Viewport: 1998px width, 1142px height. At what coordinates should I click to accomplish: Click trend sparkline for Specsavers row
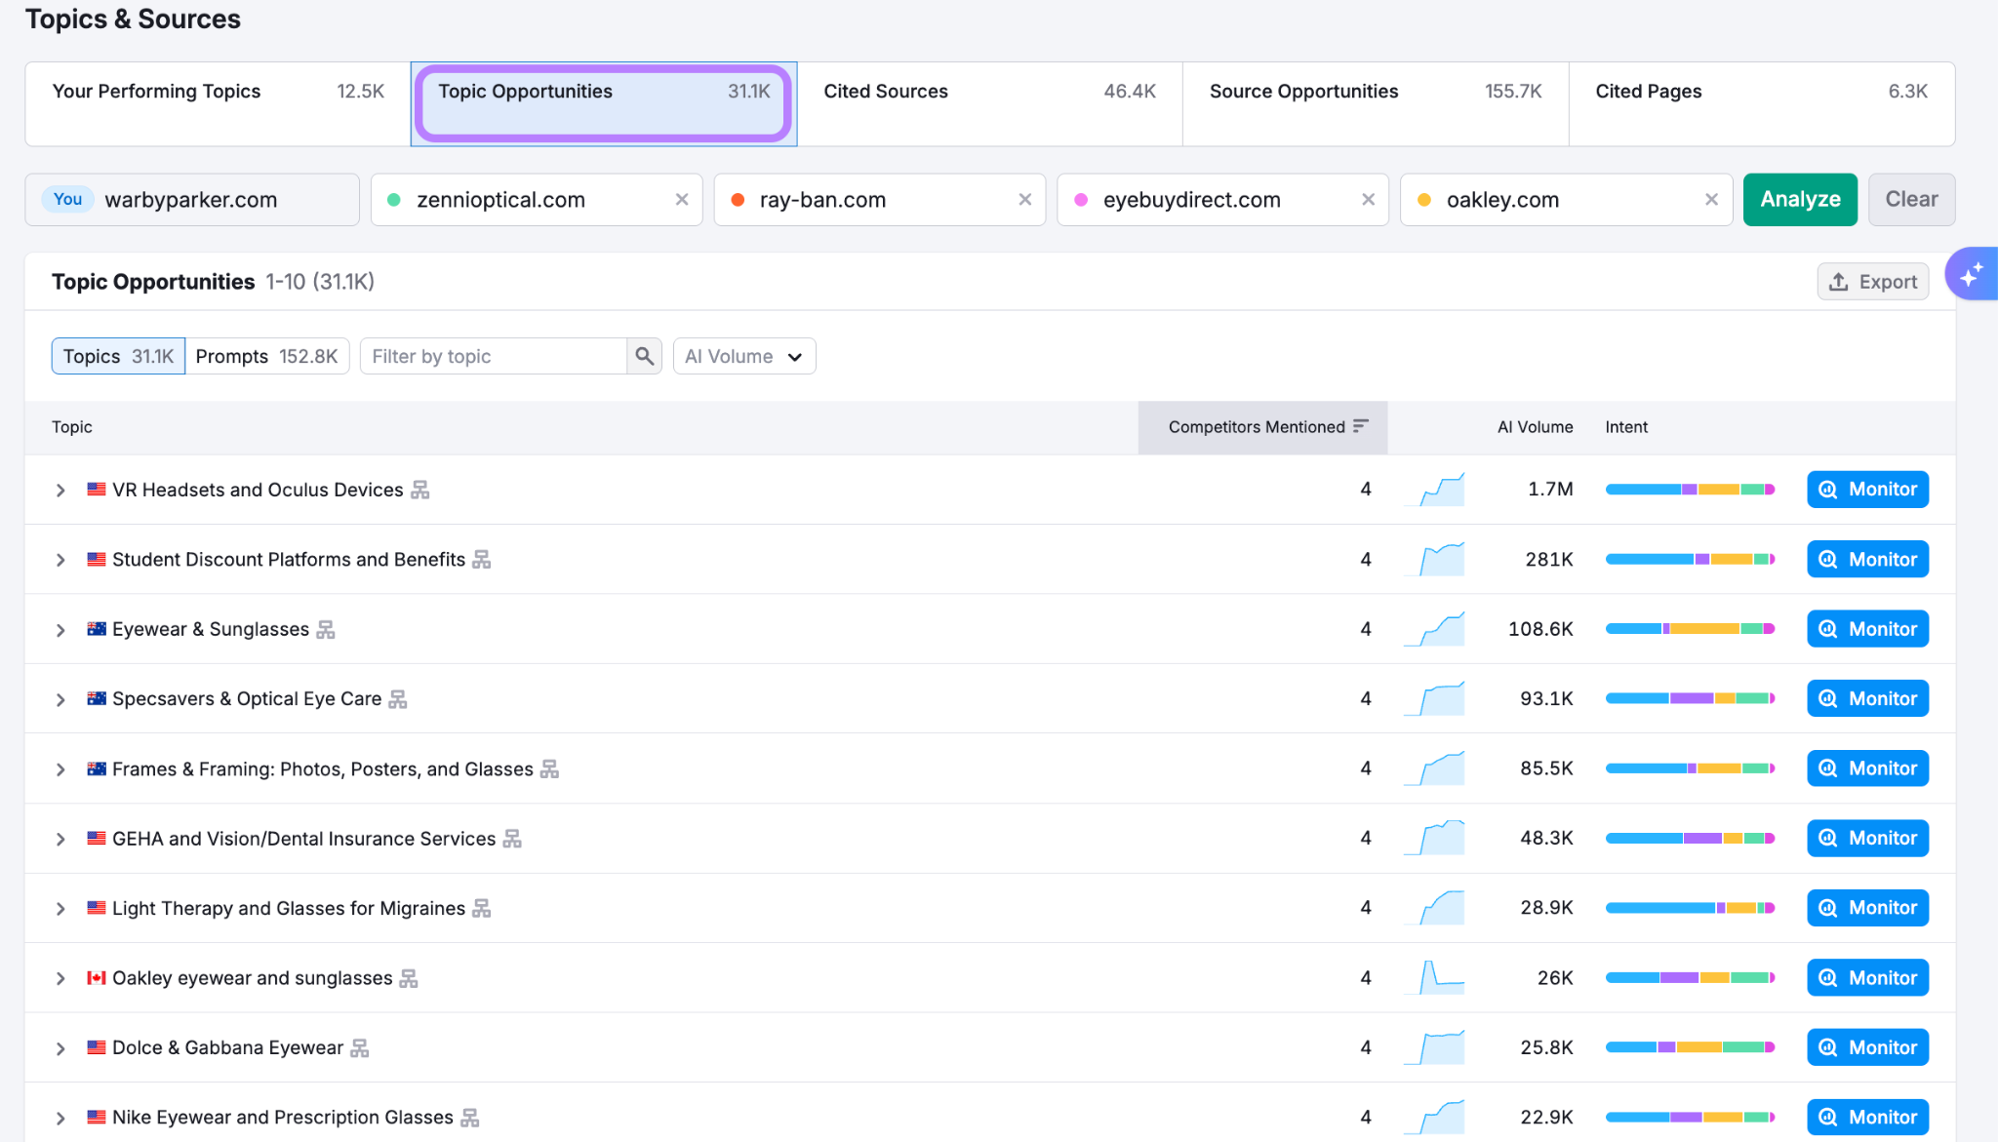1434,698
